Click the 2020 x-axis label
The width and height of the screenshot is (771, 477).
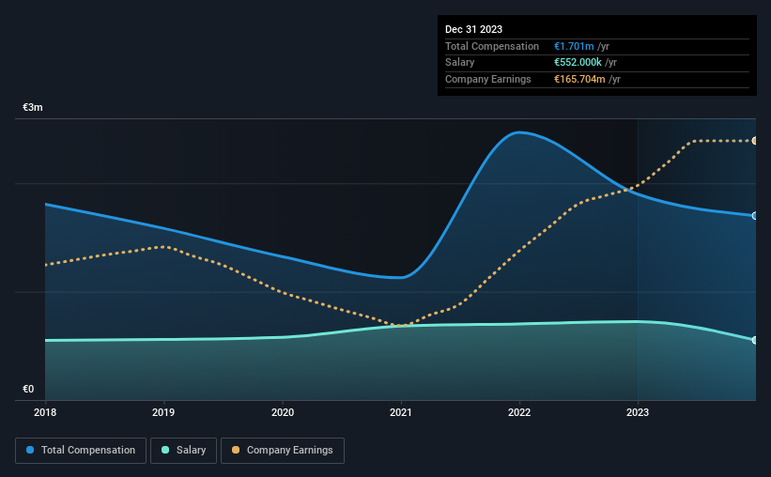click(x=283, y=412)
